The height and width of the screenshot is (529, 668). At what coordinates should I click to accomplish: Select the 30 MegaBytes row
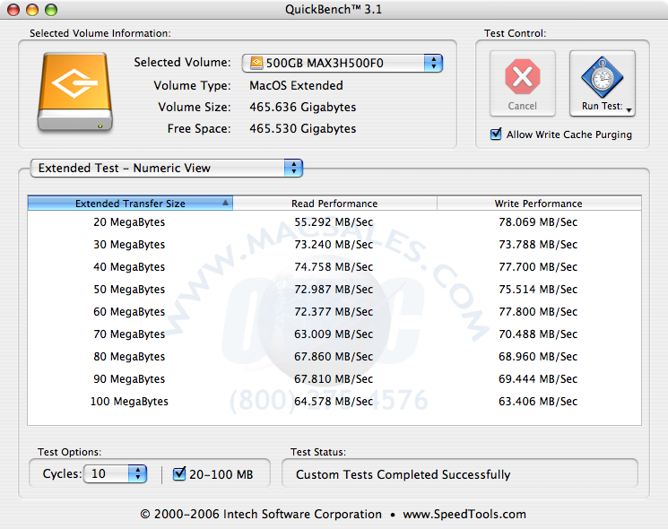click(334, 245)
